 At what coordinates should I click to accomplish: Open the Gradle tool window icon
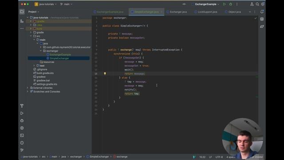pyautogui.click(x=262, y=27)
